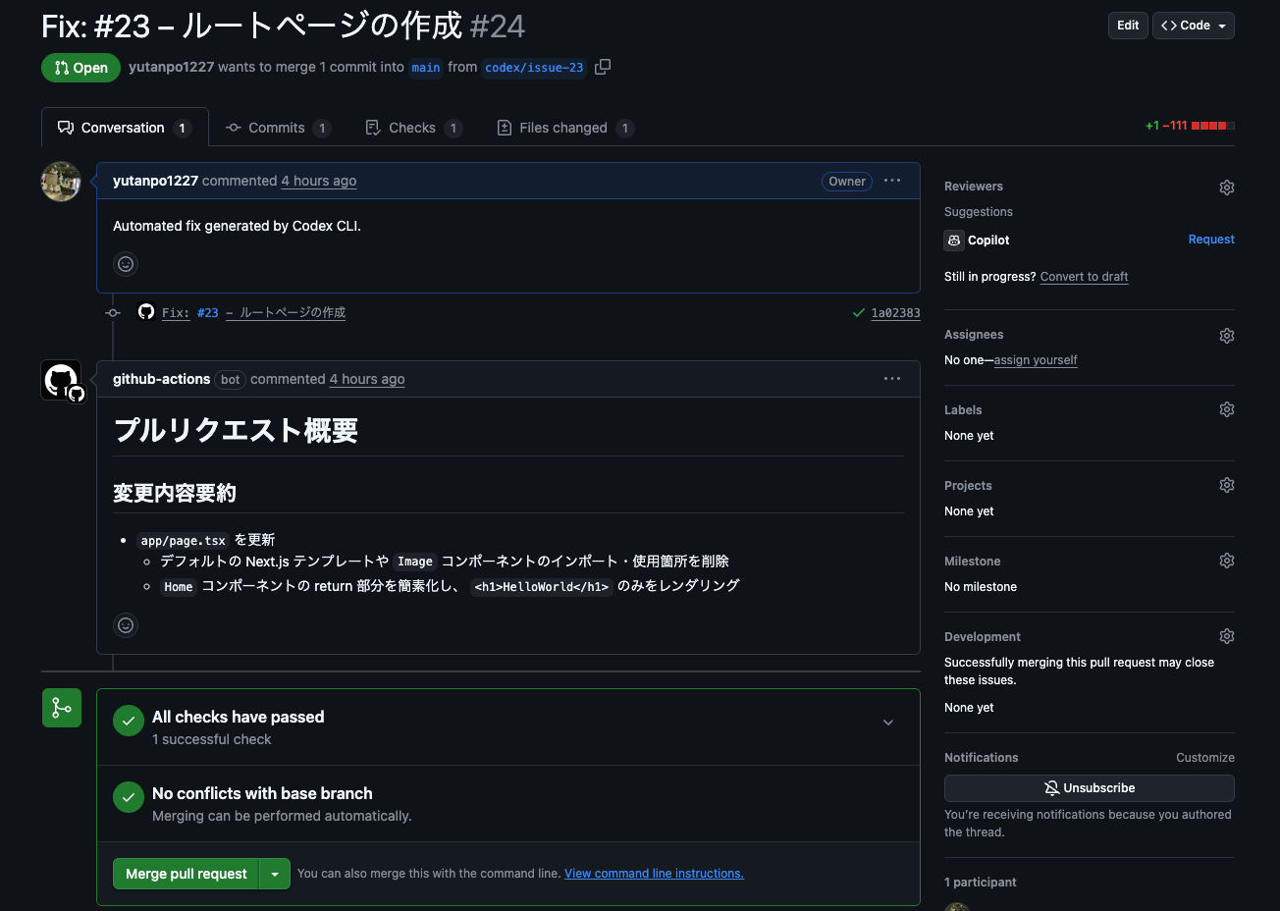Open the Code dropdown button
This screenshot has width=1280, height=911.
[x=1194, y=26]
